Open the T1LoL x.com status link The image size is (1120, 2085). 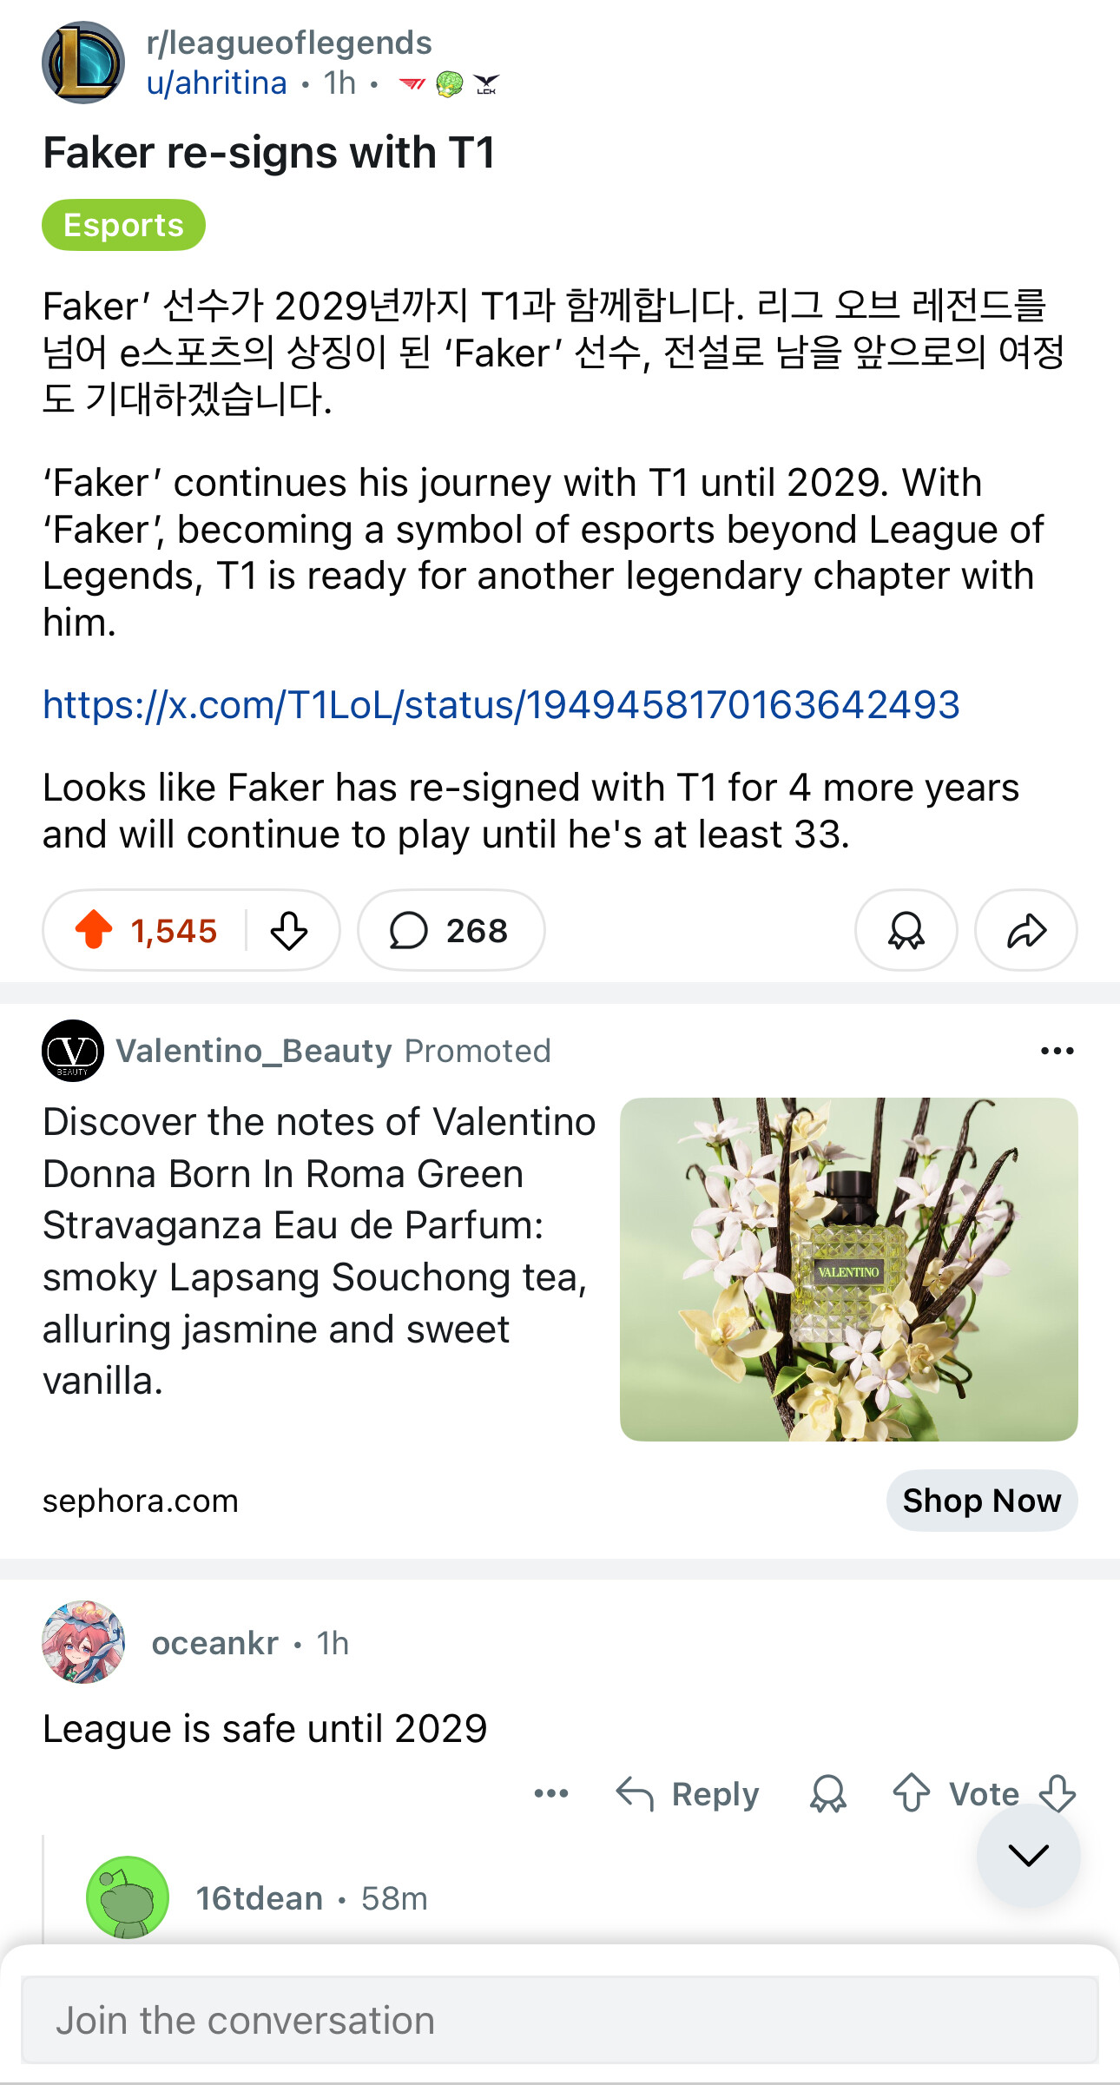[x=501, y=704]
